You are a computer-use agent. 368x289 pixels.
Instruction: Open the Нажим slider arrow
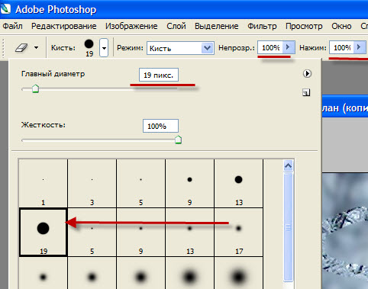pos(359,47)
